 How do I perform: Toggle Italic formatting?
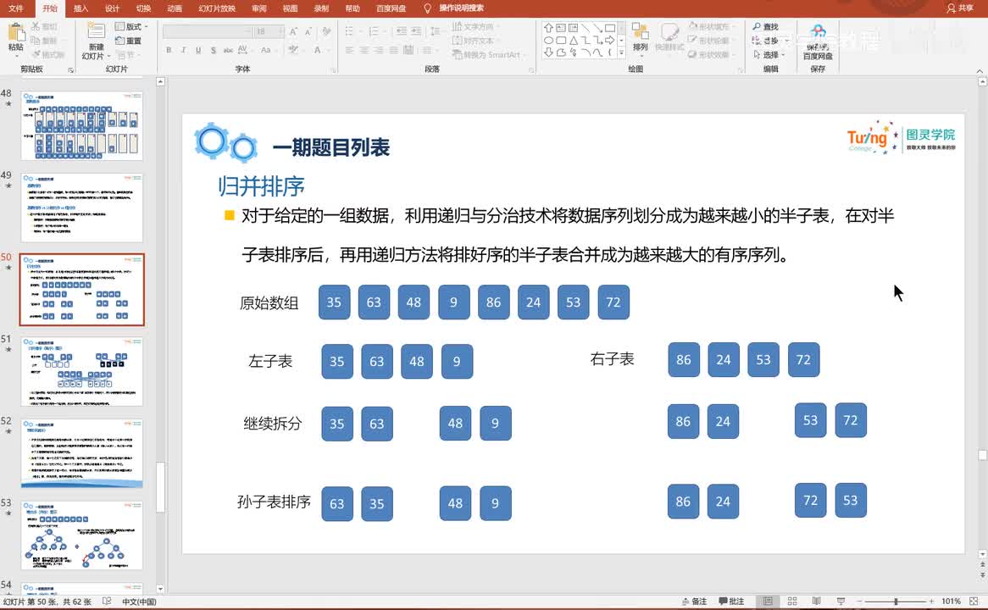pyautogui.click(x=183, y=50)
